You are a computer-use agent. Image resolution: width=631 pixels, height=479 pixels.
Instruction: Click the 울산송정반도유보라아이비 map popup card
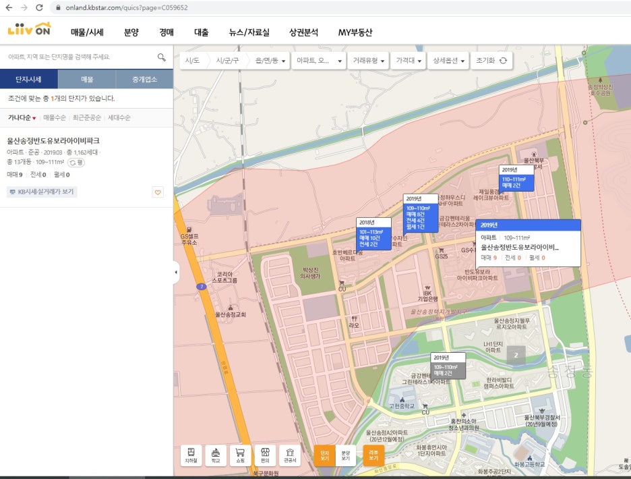pyautogui.click(x=528, y=243)
